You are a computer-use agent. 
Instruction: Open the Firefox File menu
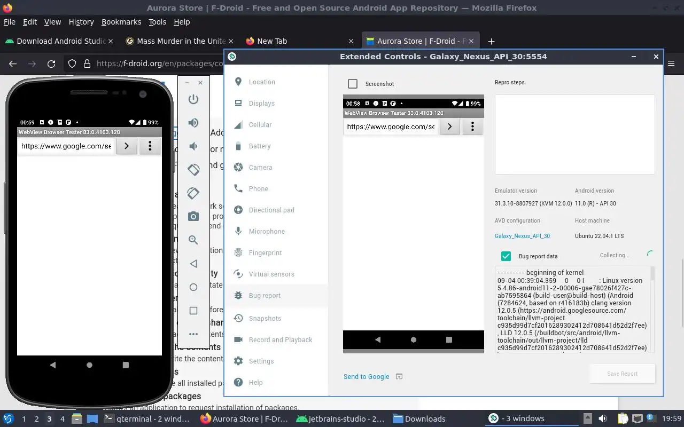[x=10, y=22]
